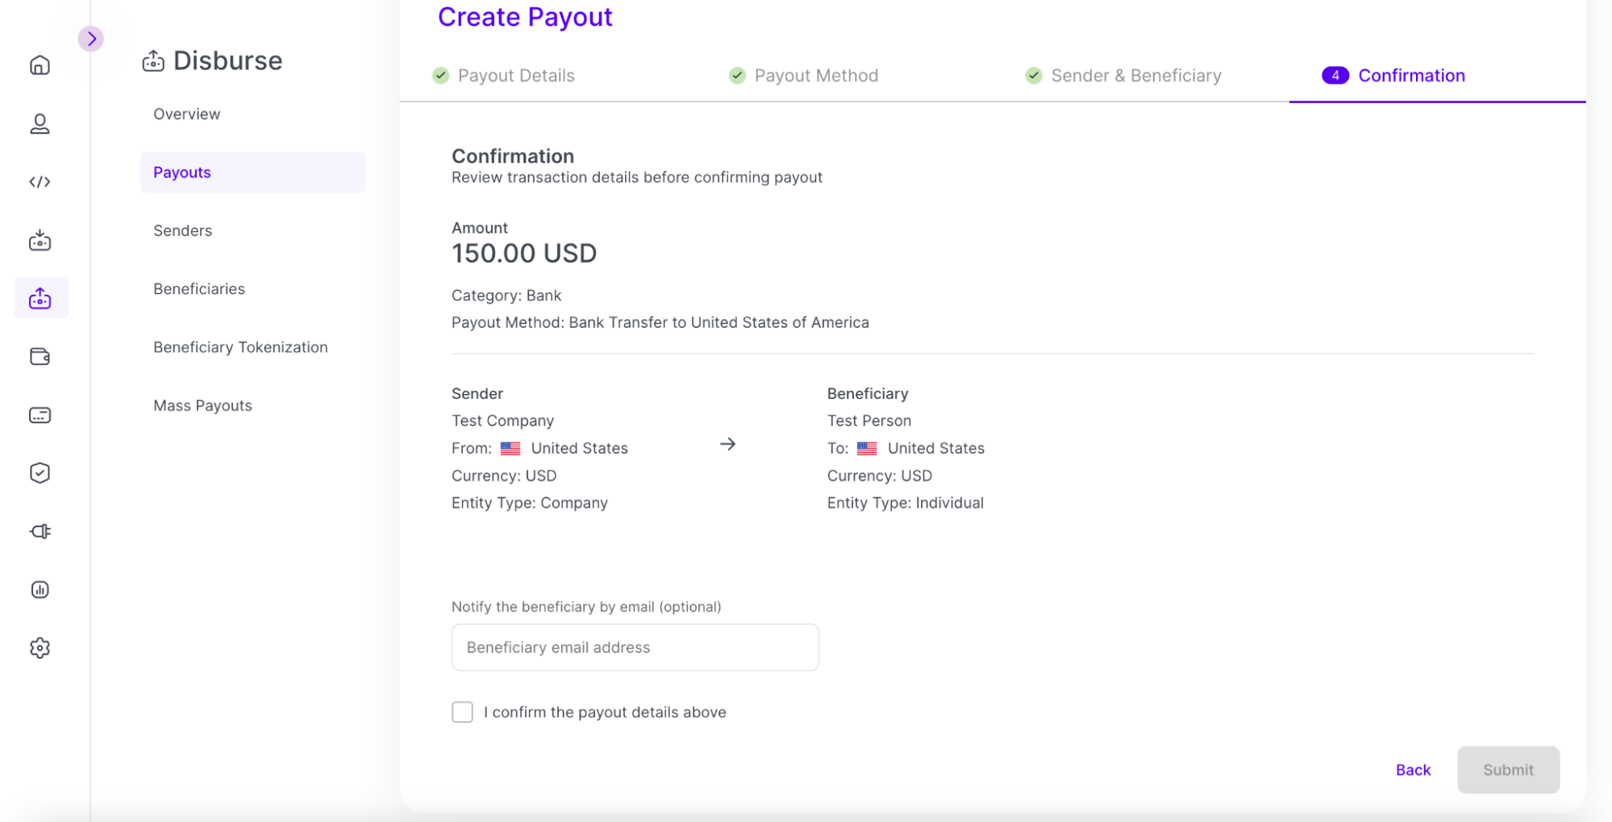Expand the sidebar with the purple chevron

[x=91, y=39]
